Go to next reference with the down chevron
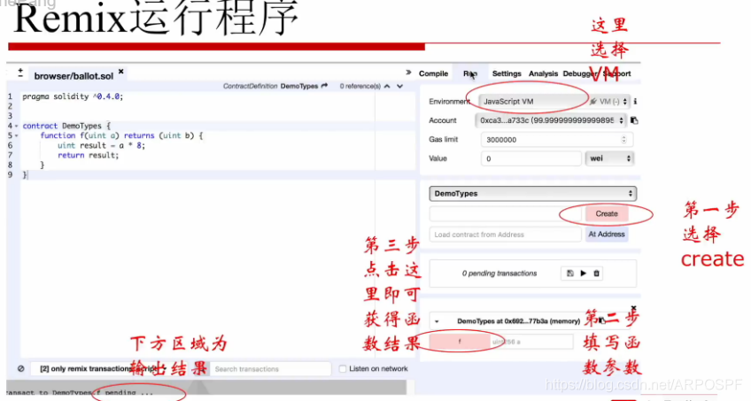 pyautogui.click(x=400, y=86)
